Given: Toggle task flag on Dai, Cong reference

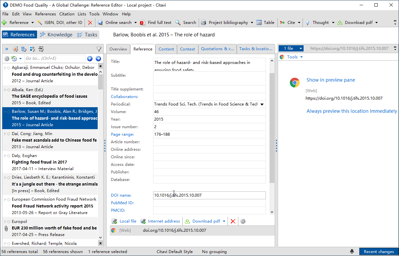Looking at the screenshot, I should click(x=5, y=134).
